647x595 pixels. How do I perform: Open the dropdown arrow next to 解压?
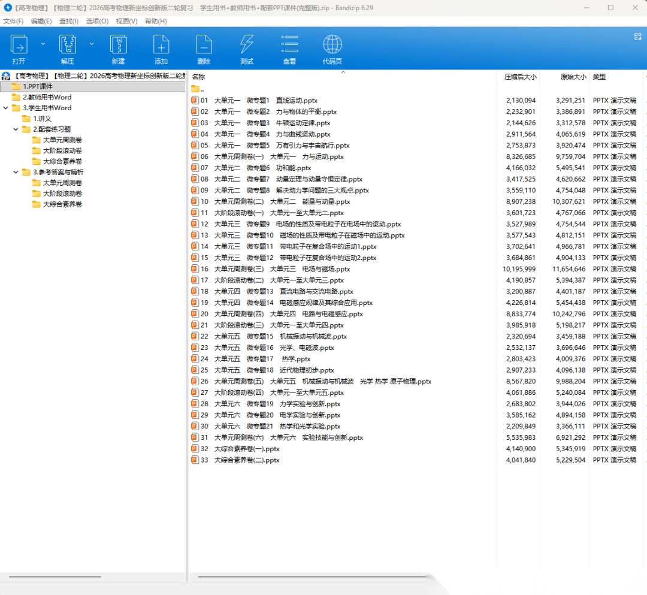click(x=92, y=43)
